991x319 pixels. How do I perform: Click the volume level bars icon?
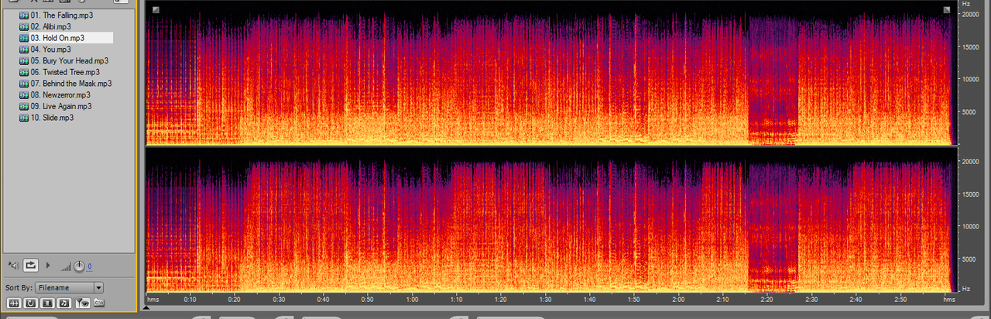point(66,267)
